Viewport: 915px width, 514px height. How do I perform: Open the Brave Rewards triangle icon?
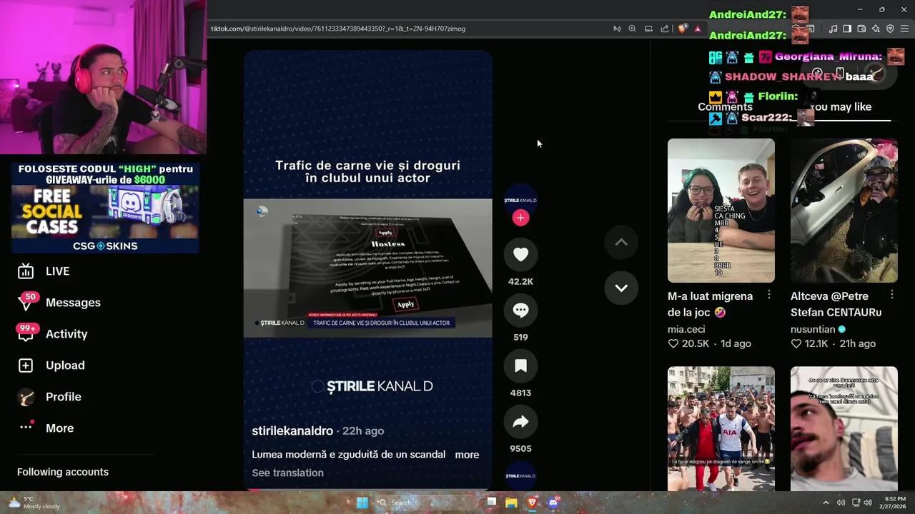698,29
